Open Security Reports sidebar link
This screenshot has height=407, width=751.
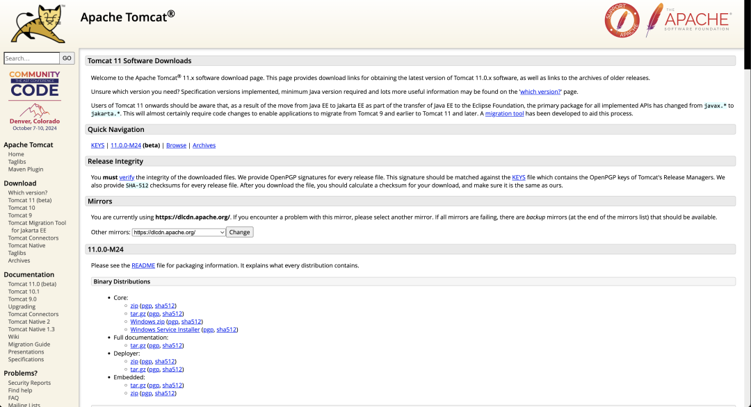(29, 383)
